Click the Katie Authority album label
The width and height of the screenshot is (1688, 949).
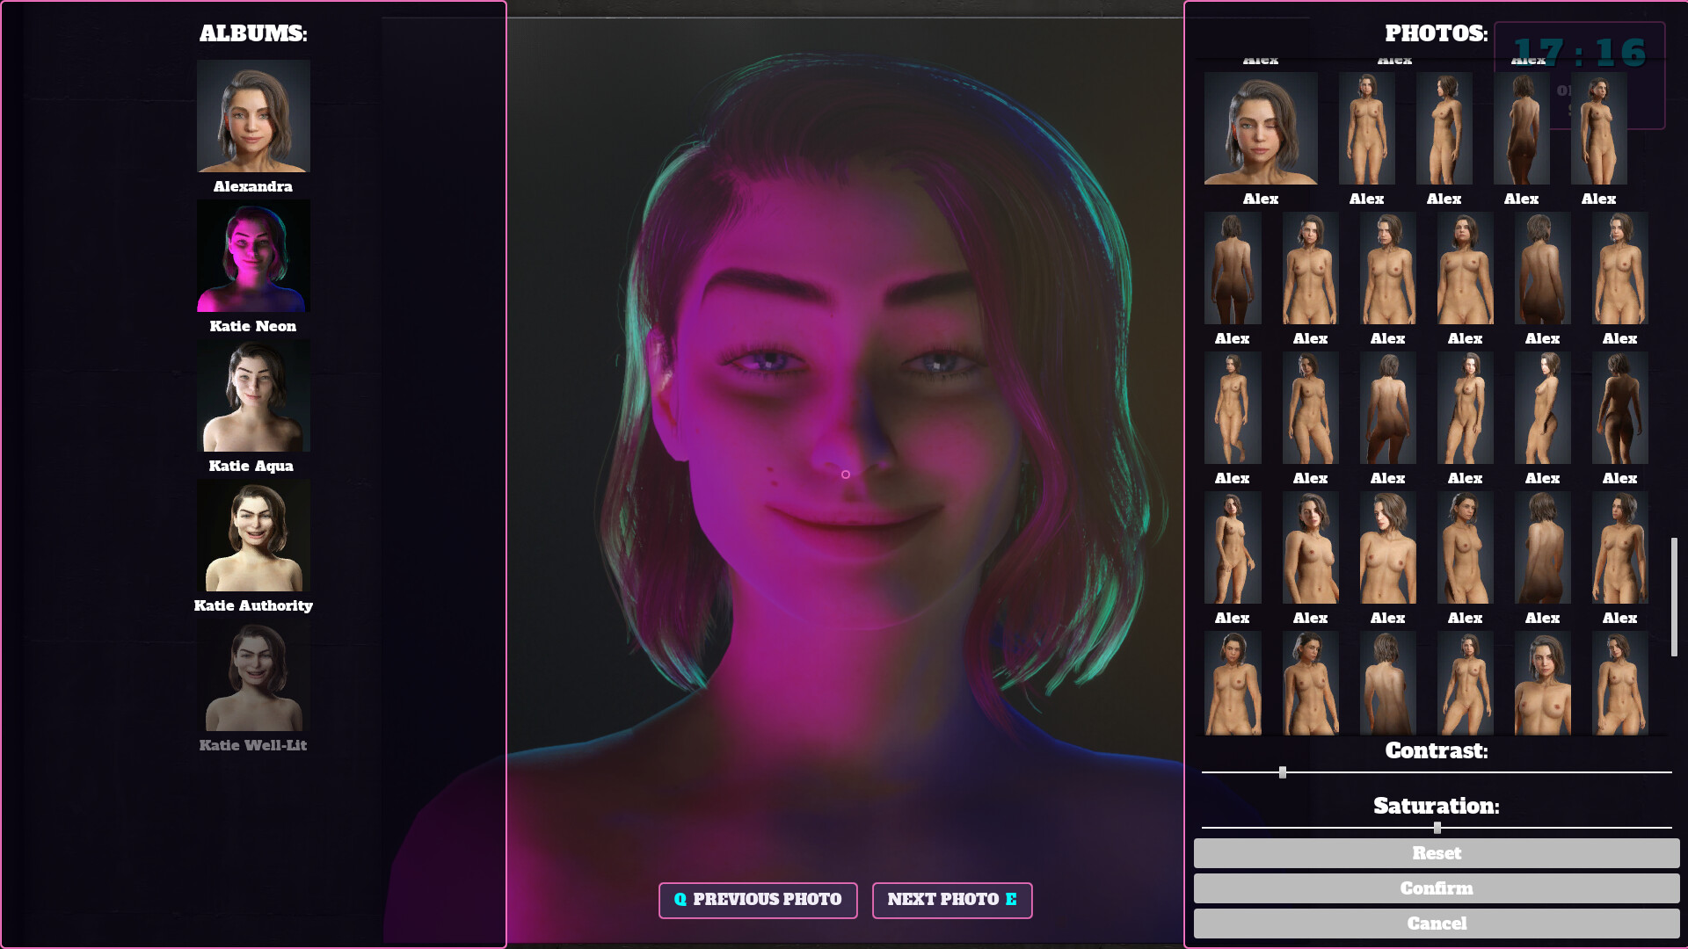pos(253,605)
